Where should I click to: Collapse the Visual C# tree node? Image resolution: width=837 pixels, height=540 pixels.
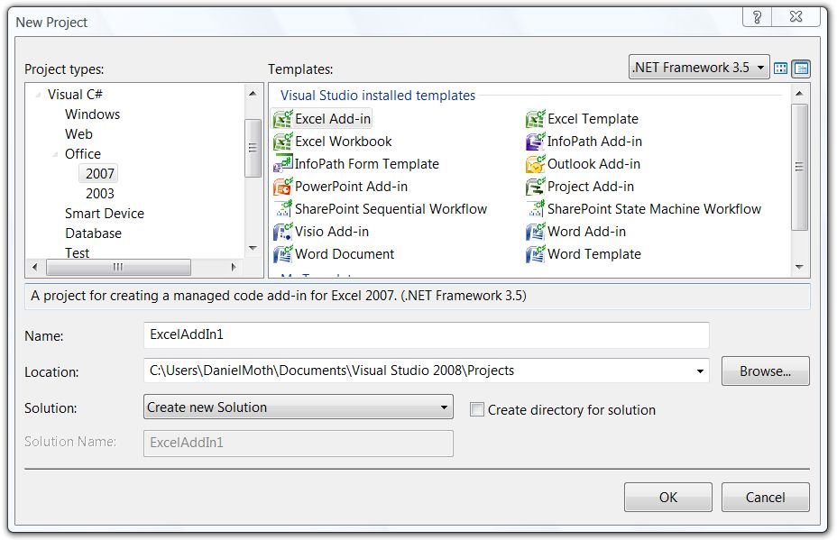tap(38, 95)
